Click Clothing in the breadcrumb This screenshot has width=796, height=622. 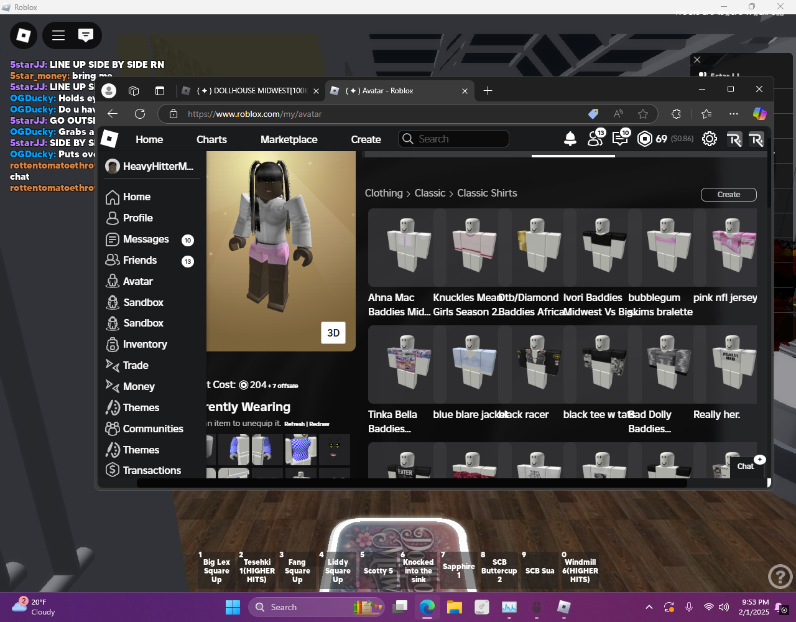pos(384,193)
